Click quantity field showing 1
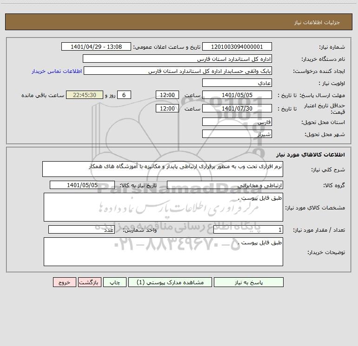This screenshot has width=358, height=346. (x=248, y=229)
